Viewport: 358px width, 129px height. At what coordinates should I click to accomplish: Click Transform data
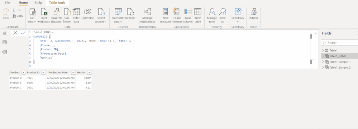tap(118, 15)
